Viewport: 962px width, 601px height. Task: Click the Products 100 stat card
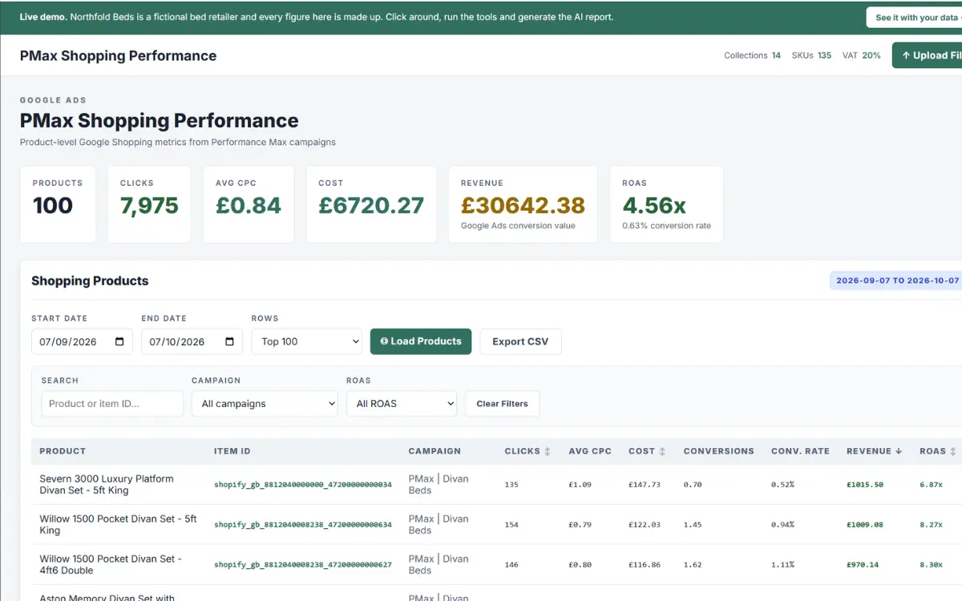pos(58,204)
